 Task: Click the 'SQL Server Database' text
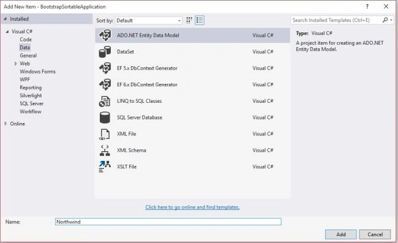pyautogui.click(x=140, y=118)
